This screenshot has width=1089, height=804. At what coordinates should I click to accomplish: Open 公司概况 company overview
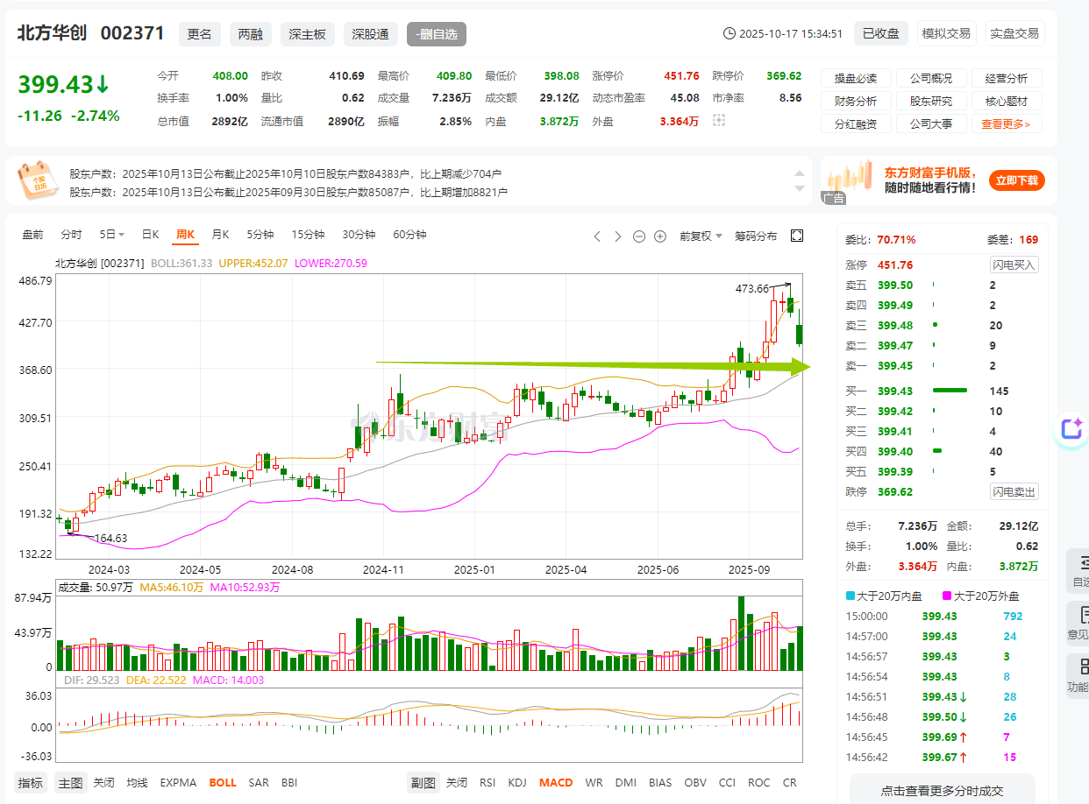[x=931, y=78]
